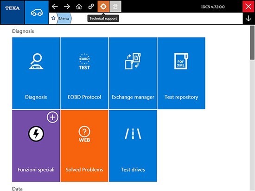Click the gray icon beside Technical support
Image resolution: width=255 pixels, height=191 pixels.
115,6
